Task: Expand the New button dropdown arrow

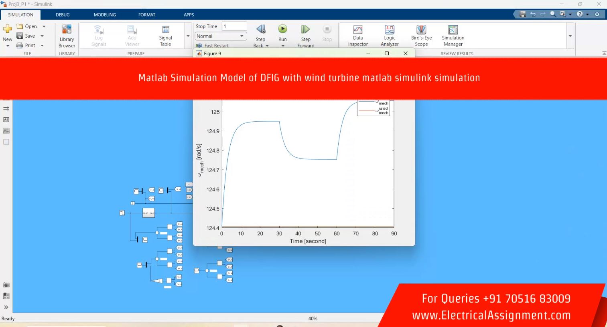Action: click(x=8, y=46)
